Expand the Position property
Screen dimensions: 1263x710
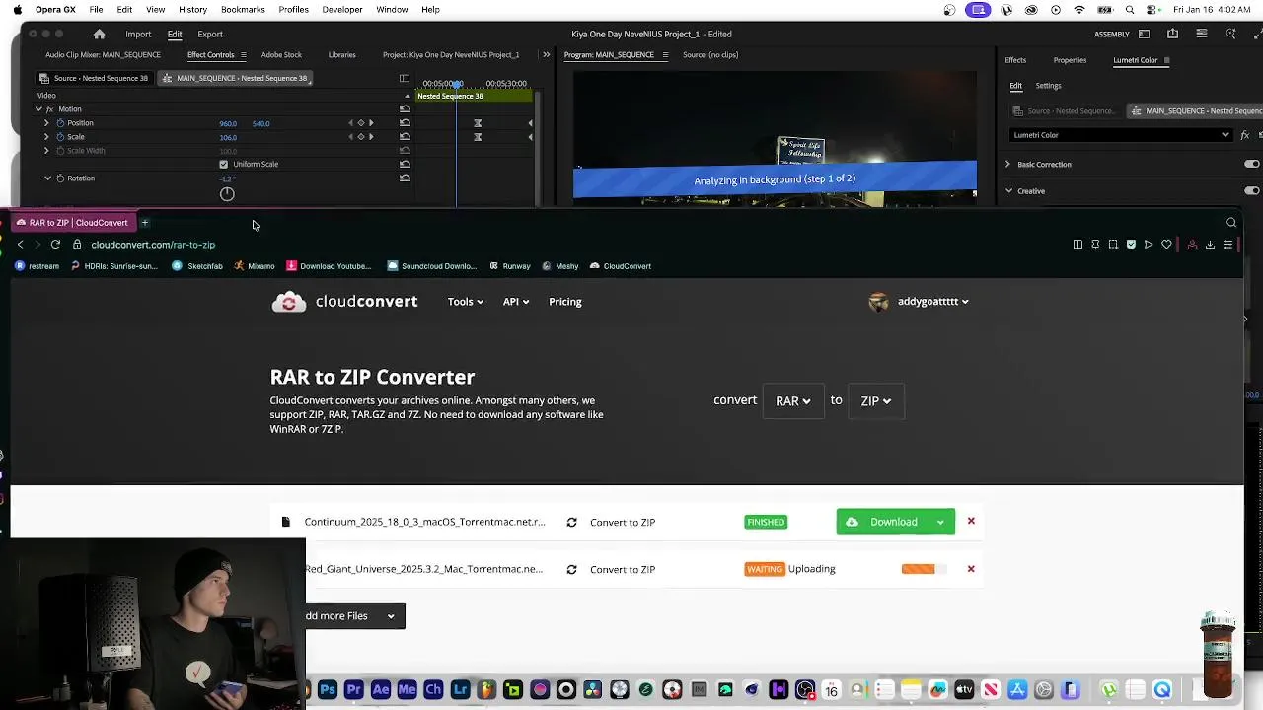coord(46,123)
